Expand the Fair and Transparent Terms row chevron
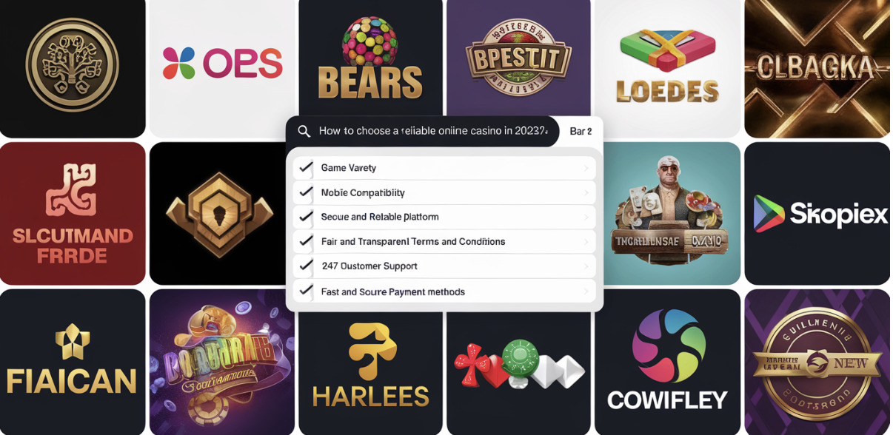The width and height of the screenshot is (893, 435). 586,241
